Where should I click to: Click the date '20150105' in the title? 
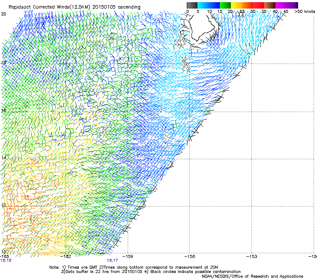[104, 7]
